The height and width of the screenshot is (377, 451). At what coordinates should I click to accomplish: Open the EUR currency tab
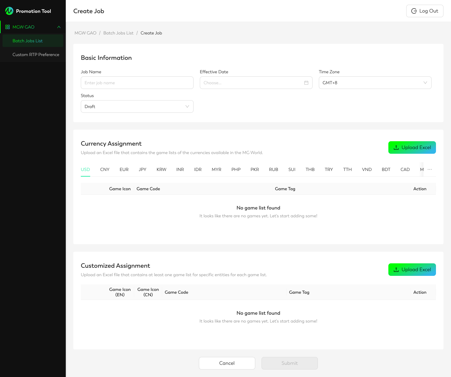124,169
